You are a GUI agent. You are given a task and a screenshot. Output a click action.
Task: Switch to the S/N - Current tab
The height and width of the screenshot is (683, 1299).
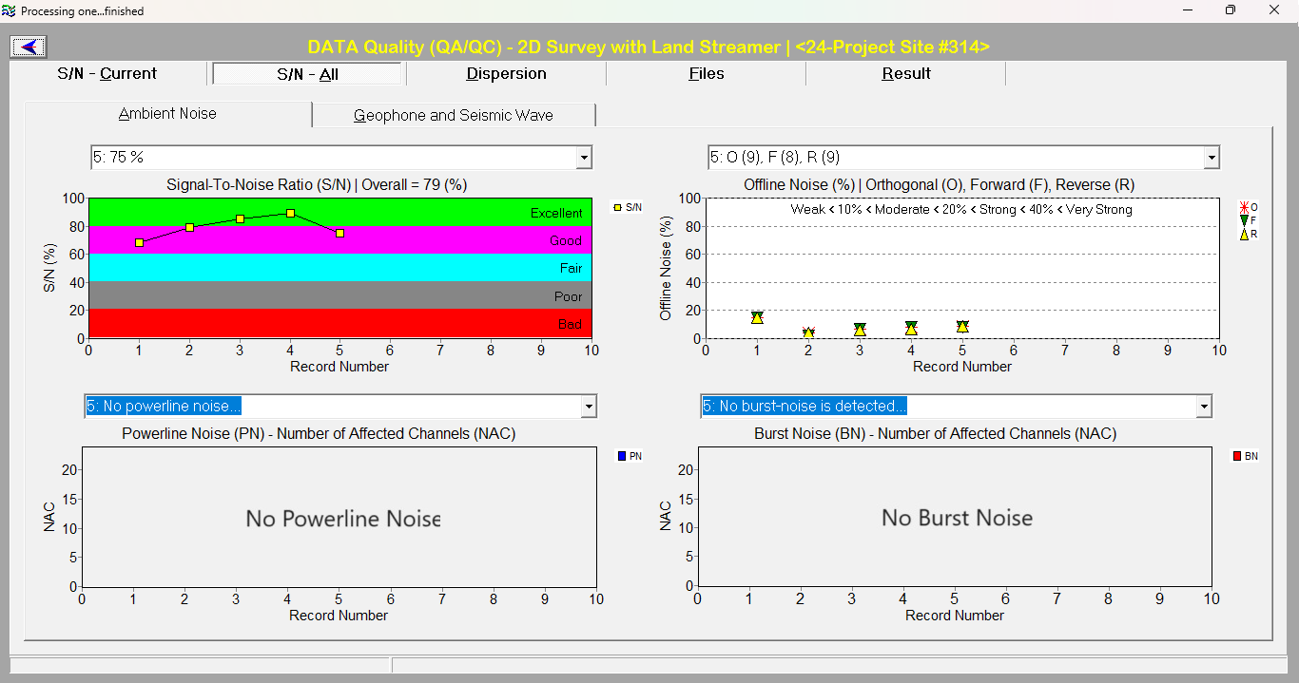(107, 74)
